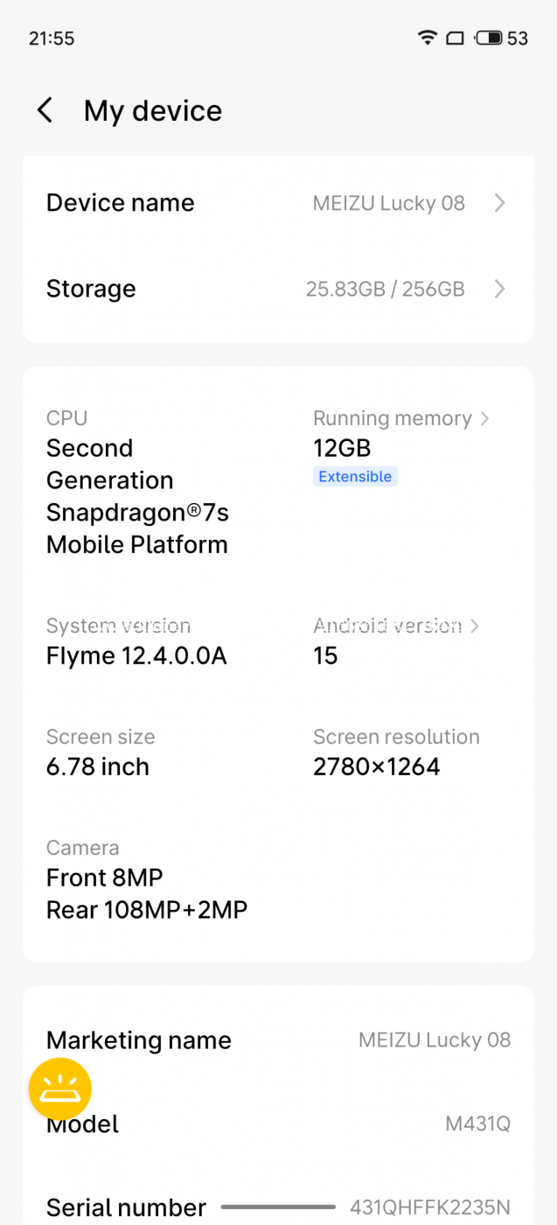The image size is (557, 1225).
Task: Select the Marketing name row
Action: (278, 1040)
